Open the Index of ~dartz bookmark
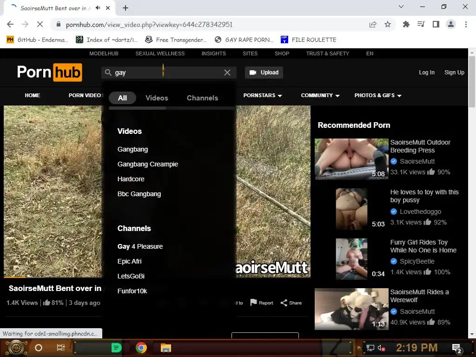This screenshot has width=476, height=357. click(x=106, y=40)
